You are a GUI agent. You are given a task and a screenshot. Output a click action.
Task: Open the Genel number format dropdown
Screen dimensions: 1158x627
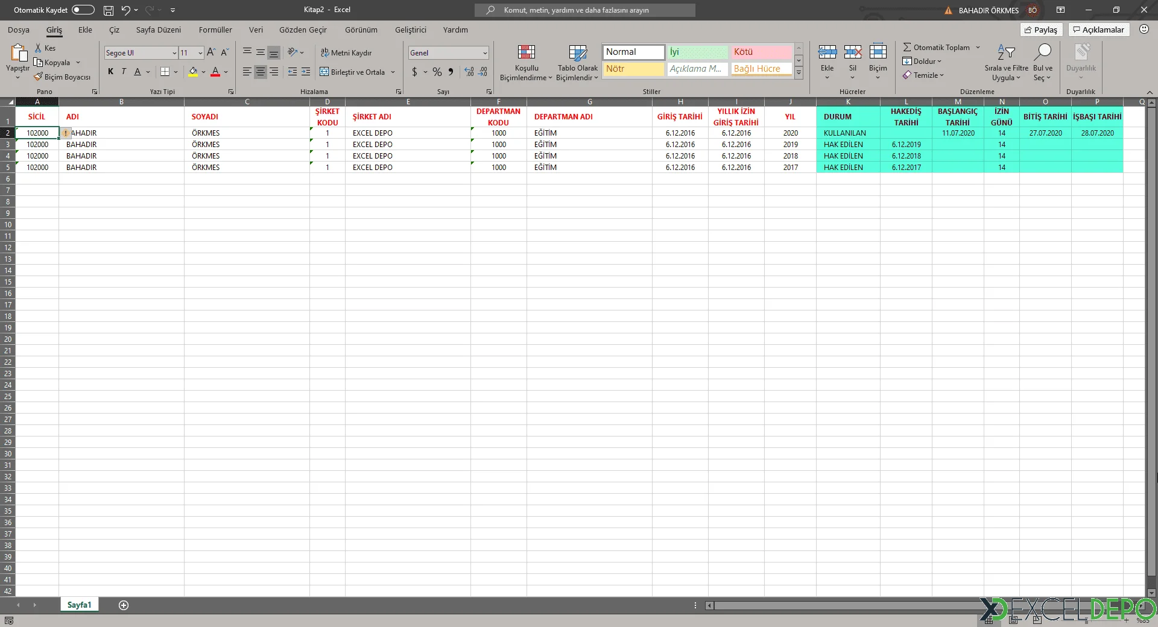tap(484, 53)
